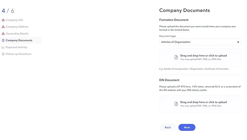Open Ownership Details step

click(17, 34)
